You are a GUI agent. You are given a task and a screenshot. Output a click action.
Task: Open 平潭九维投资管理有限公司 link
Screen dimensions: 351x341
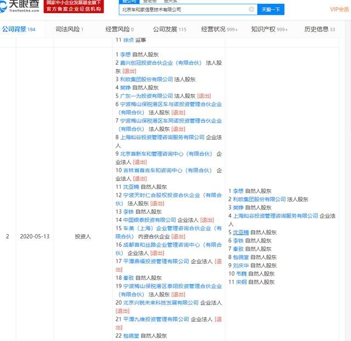click(x=156, y=320)
